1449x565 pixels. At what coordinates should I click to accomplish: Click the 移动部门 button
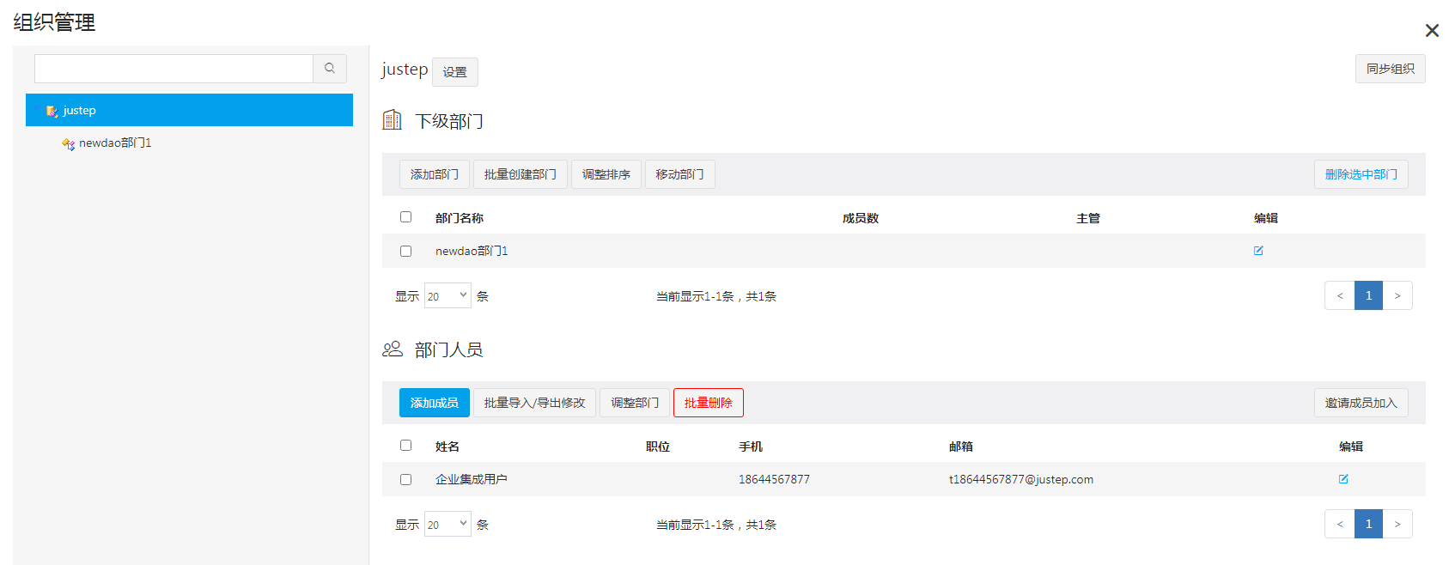680,174
